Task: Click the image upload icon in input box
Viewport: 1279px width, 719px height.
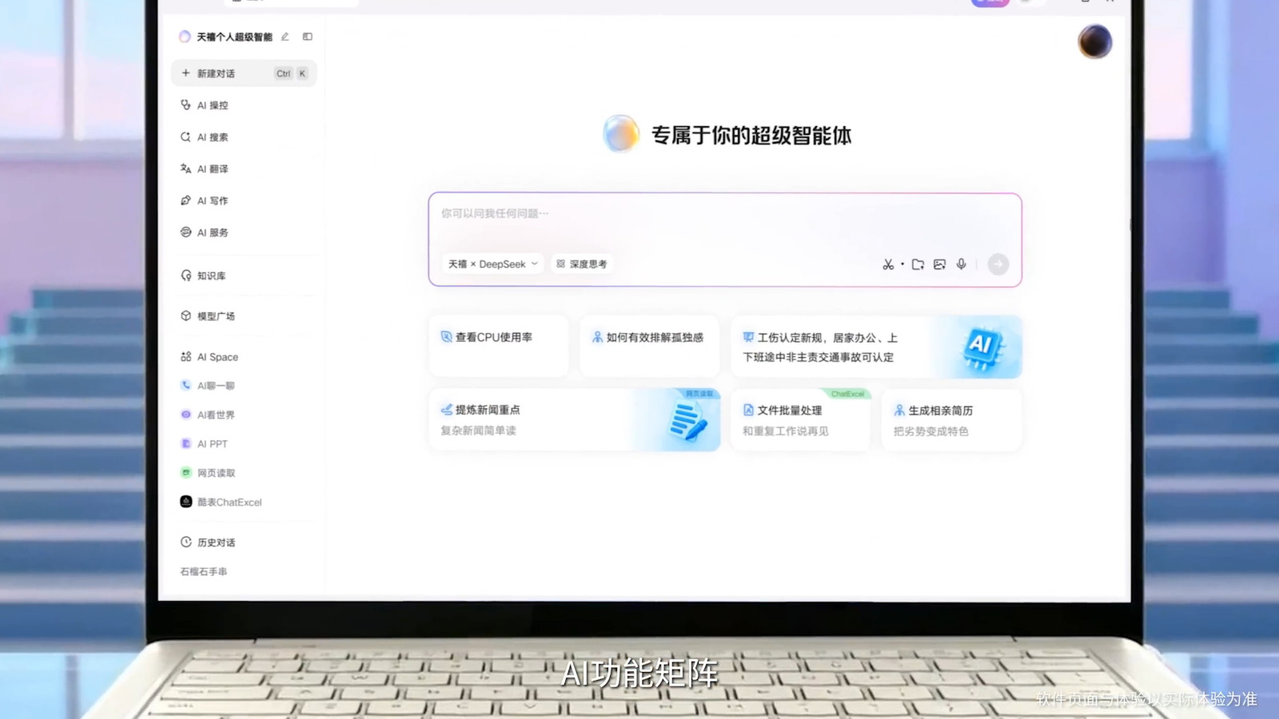Action: [x=939, y=264]
